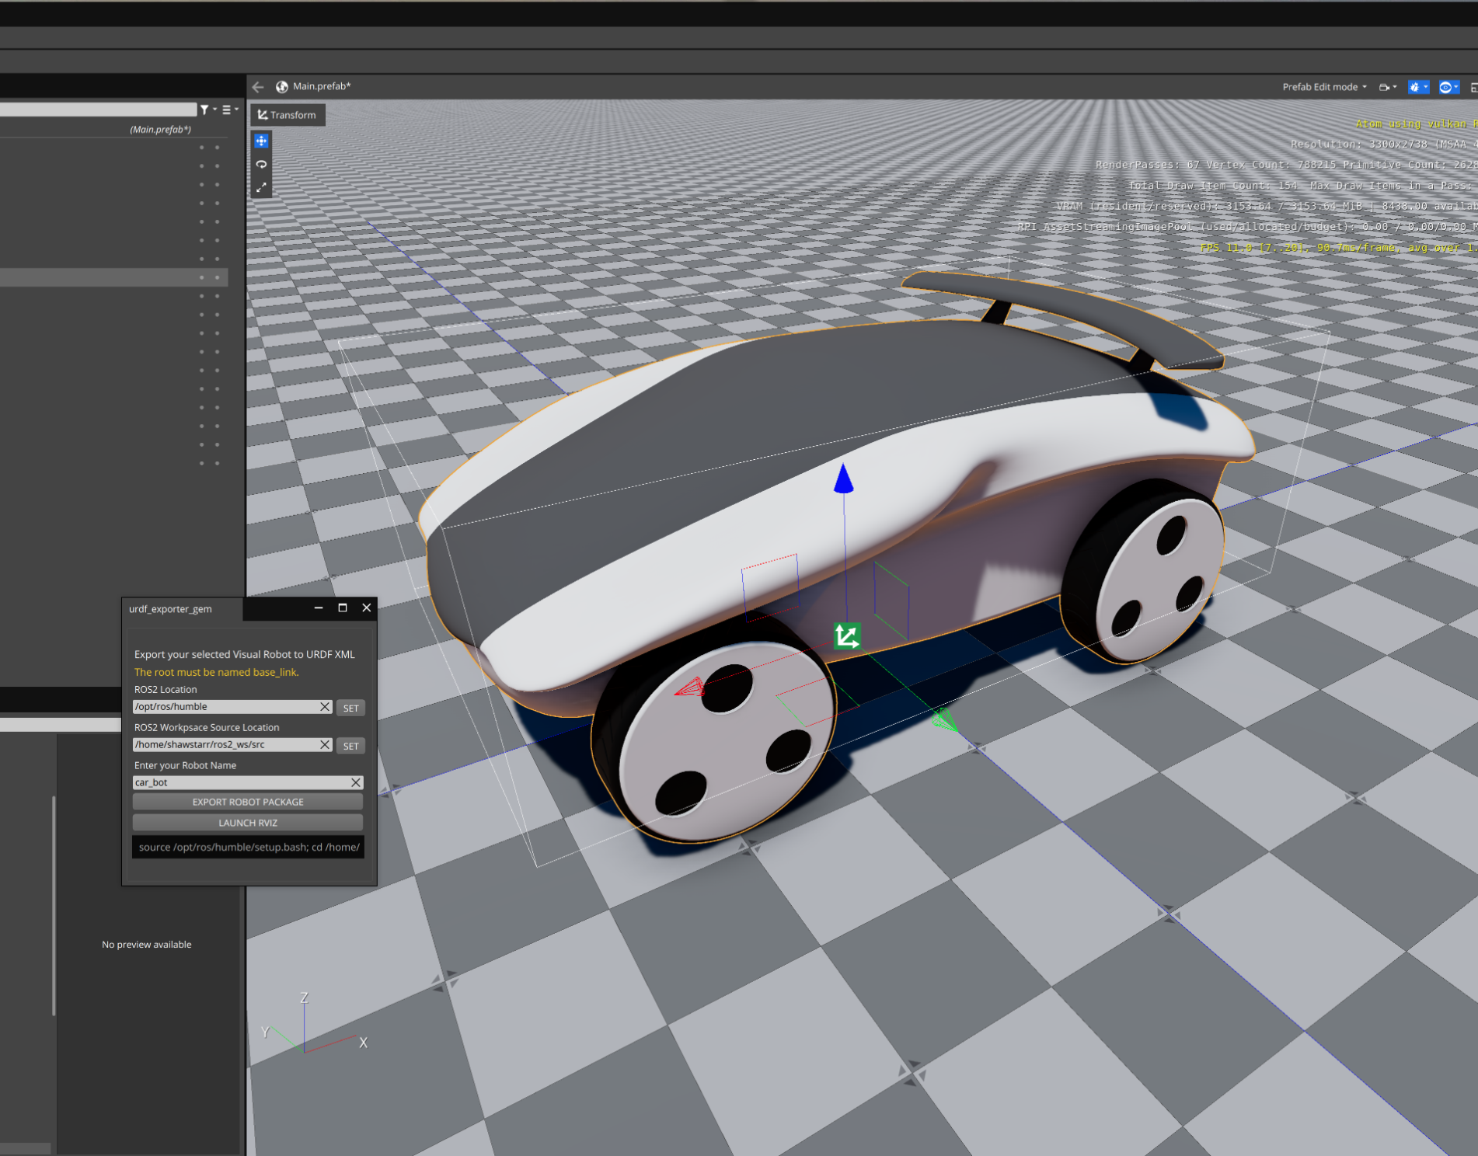Open the Transform mode button
Image resolution: width=1478 pixels, height=1156 pixels.
click(288, 115)
